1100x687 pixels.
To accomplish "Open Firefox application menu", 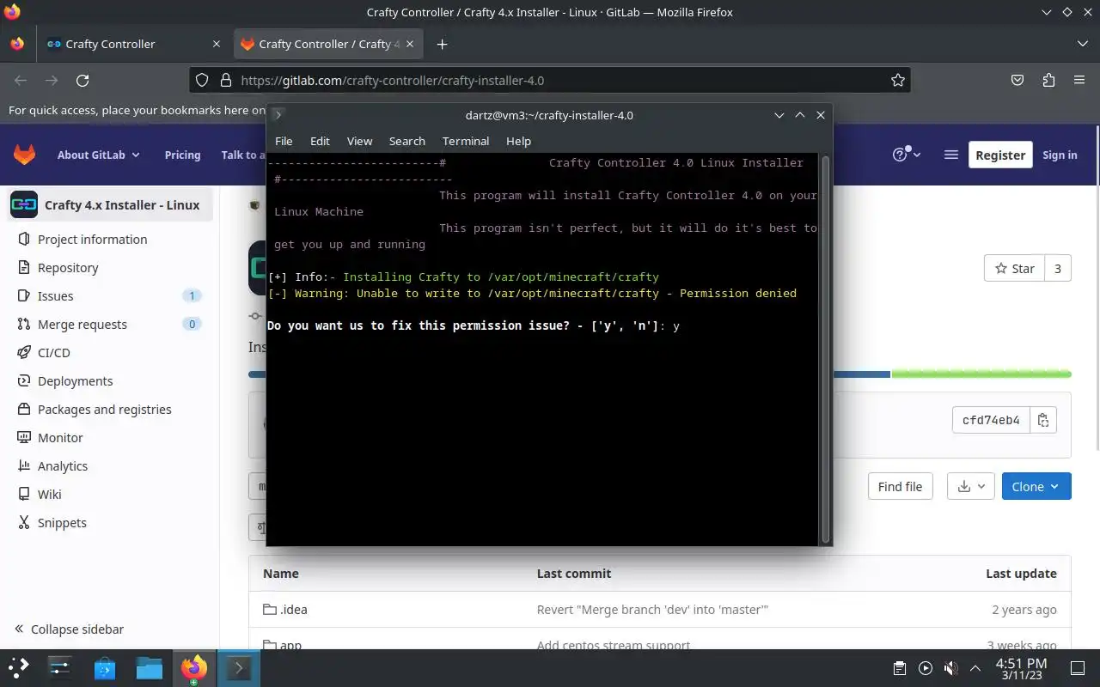I will (1079, 80).
